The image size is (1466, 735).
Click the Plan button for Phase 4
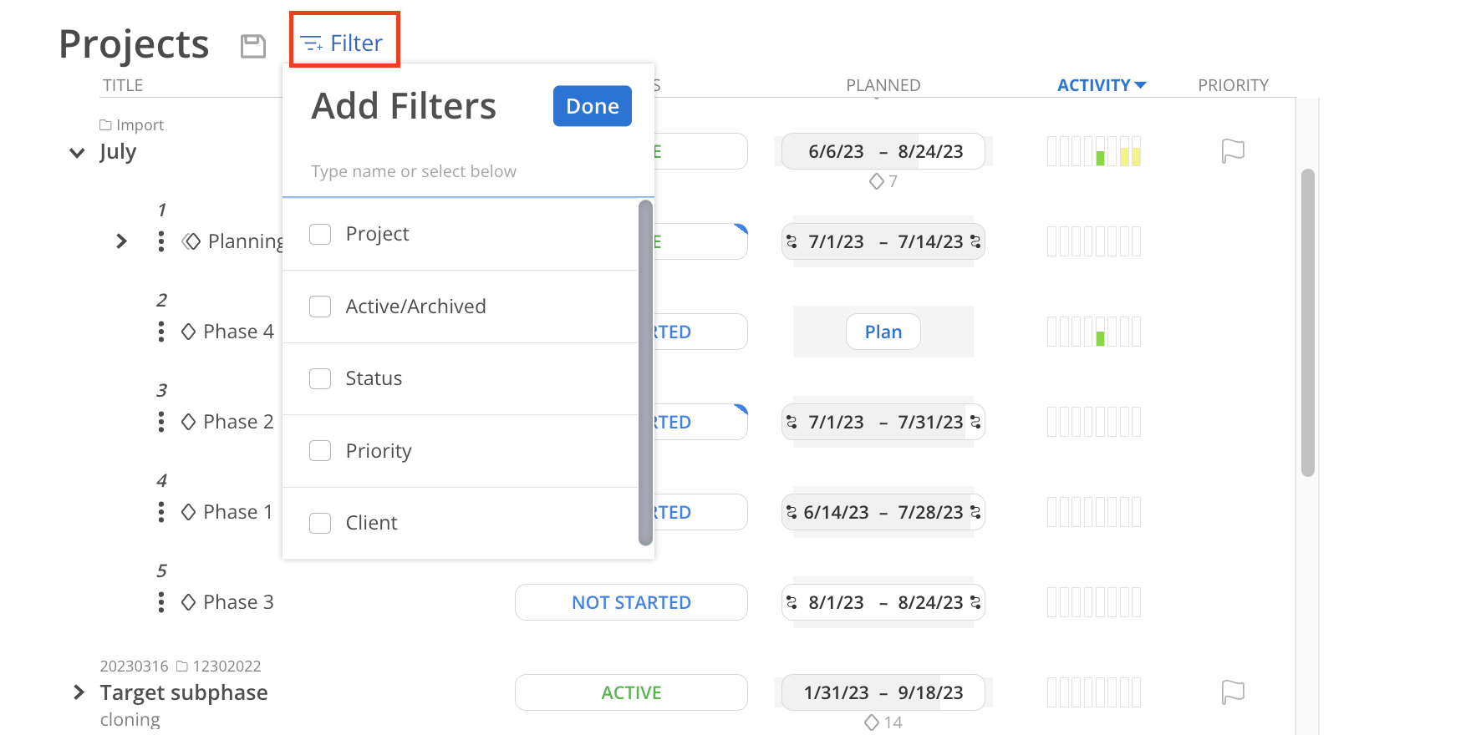tap(883, 332)
